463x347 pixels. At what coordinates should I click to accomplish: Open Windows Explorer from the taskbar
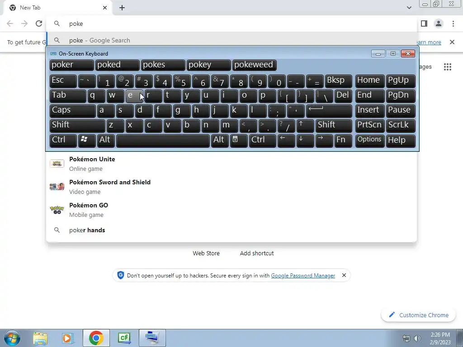click(x=40, y=338)
